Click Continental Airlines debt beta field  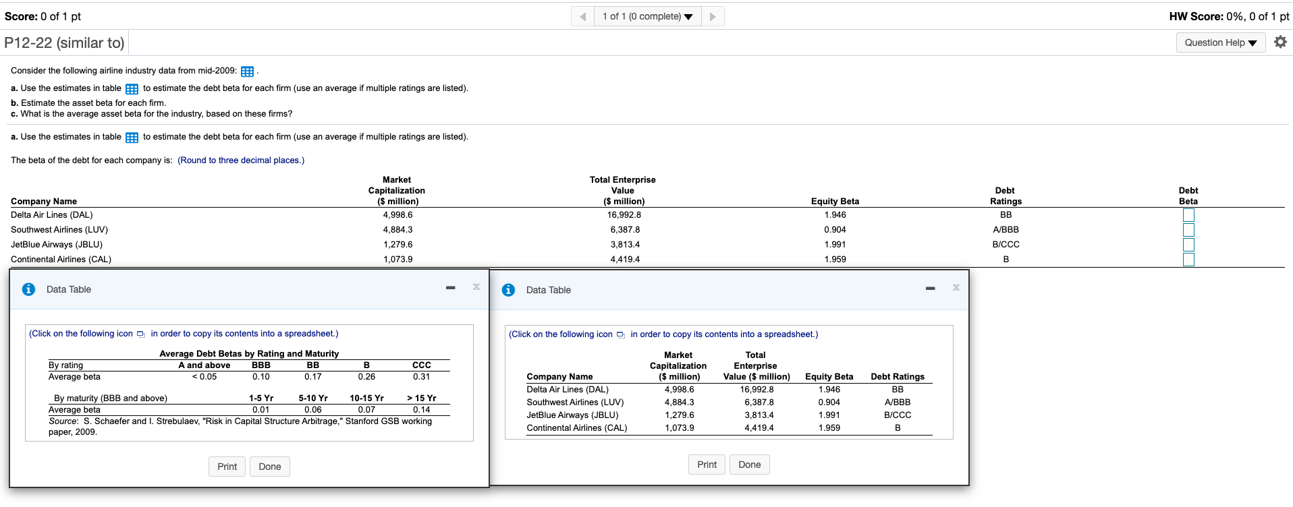(1188, 260)
